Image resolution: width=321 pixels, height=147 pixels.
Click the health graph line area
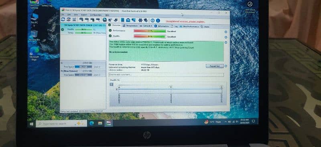[170, 89]
